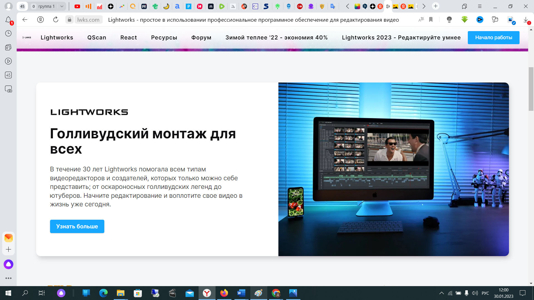Click the site security lock icon
Screen dimensions: 534x300
click(70, 19)
